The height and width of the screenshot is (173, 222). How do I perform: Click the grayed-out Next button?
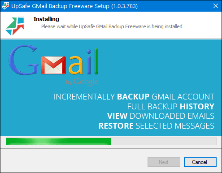pyautogui.click(x=164, y=162)
